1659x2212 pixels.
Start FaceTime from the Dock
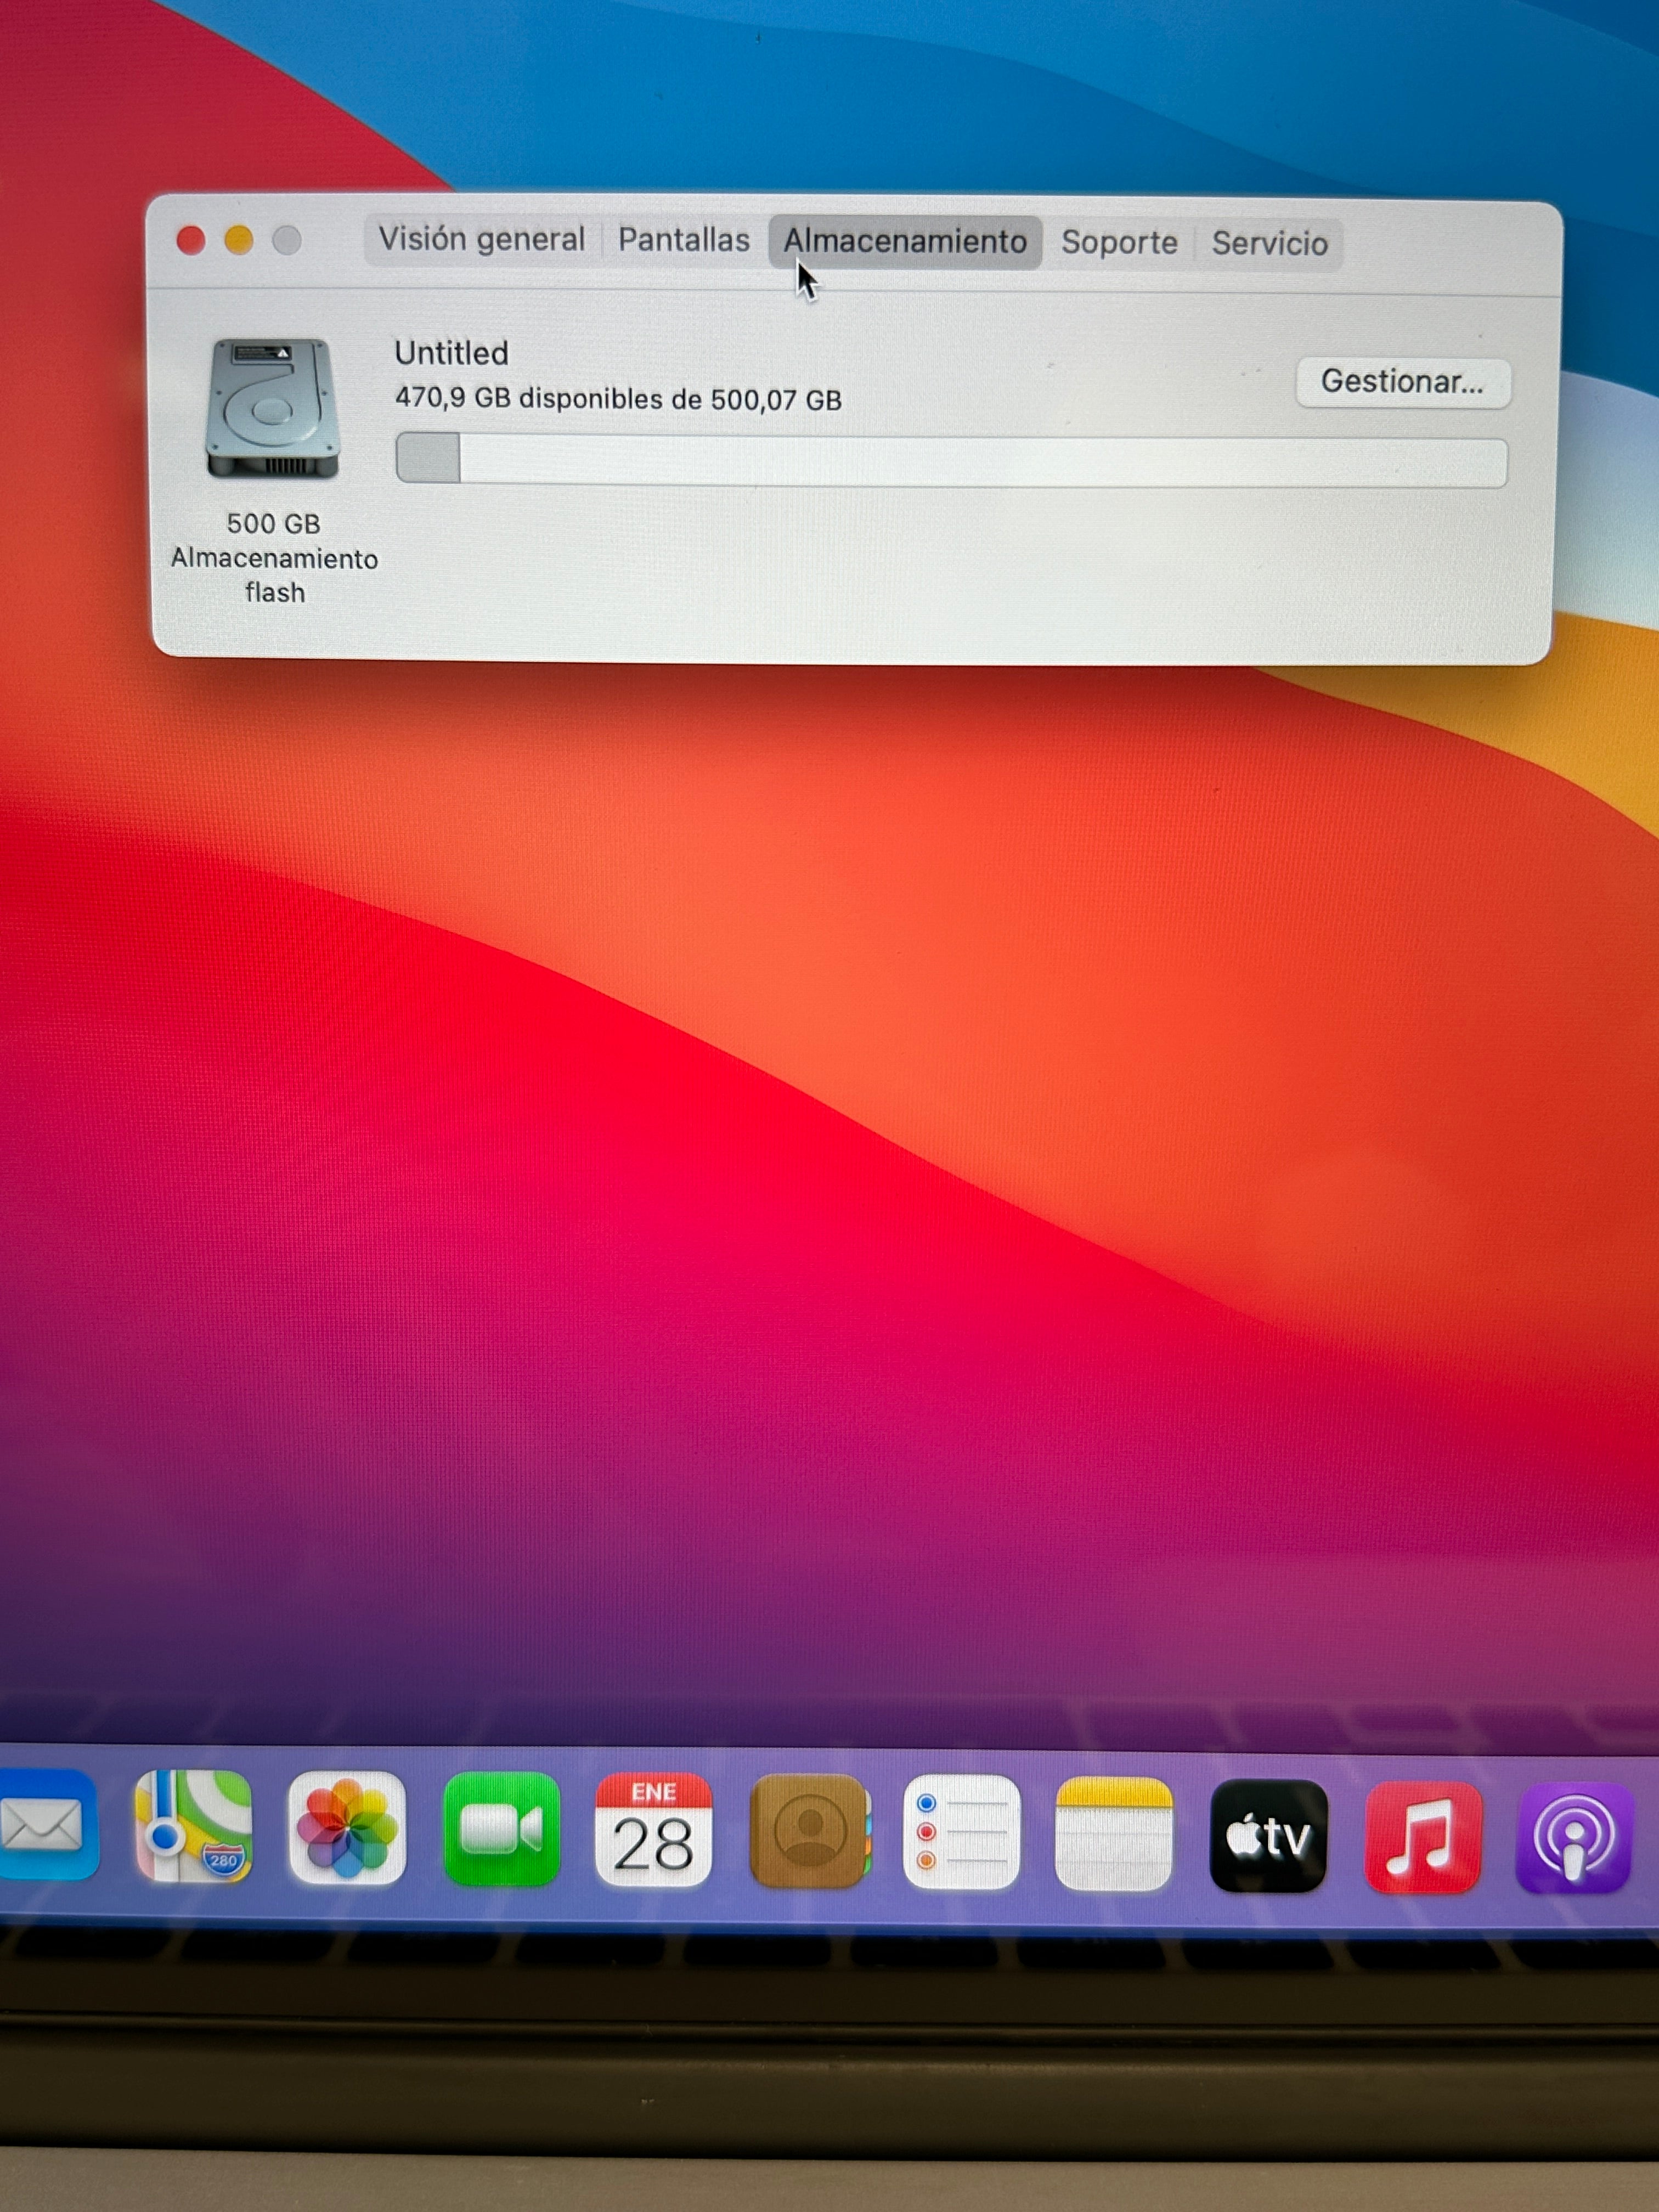coord(501,1829)
